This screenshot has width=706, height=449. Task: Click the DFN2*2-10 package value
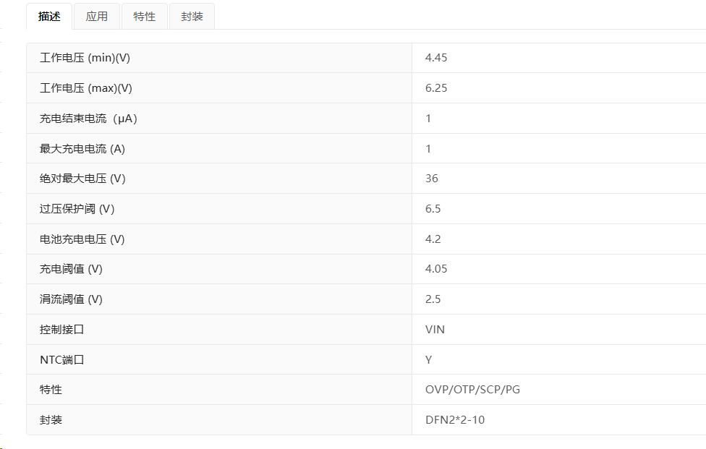pos(455,420)
